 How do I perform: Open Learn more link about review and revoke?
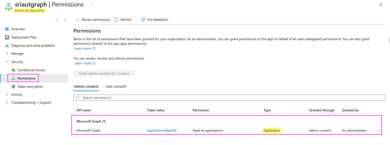coord(83,63)
